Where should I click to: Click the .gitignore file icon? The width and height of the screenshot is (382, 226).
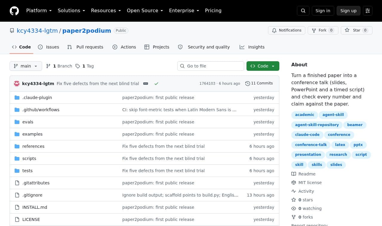coord(17,195)
